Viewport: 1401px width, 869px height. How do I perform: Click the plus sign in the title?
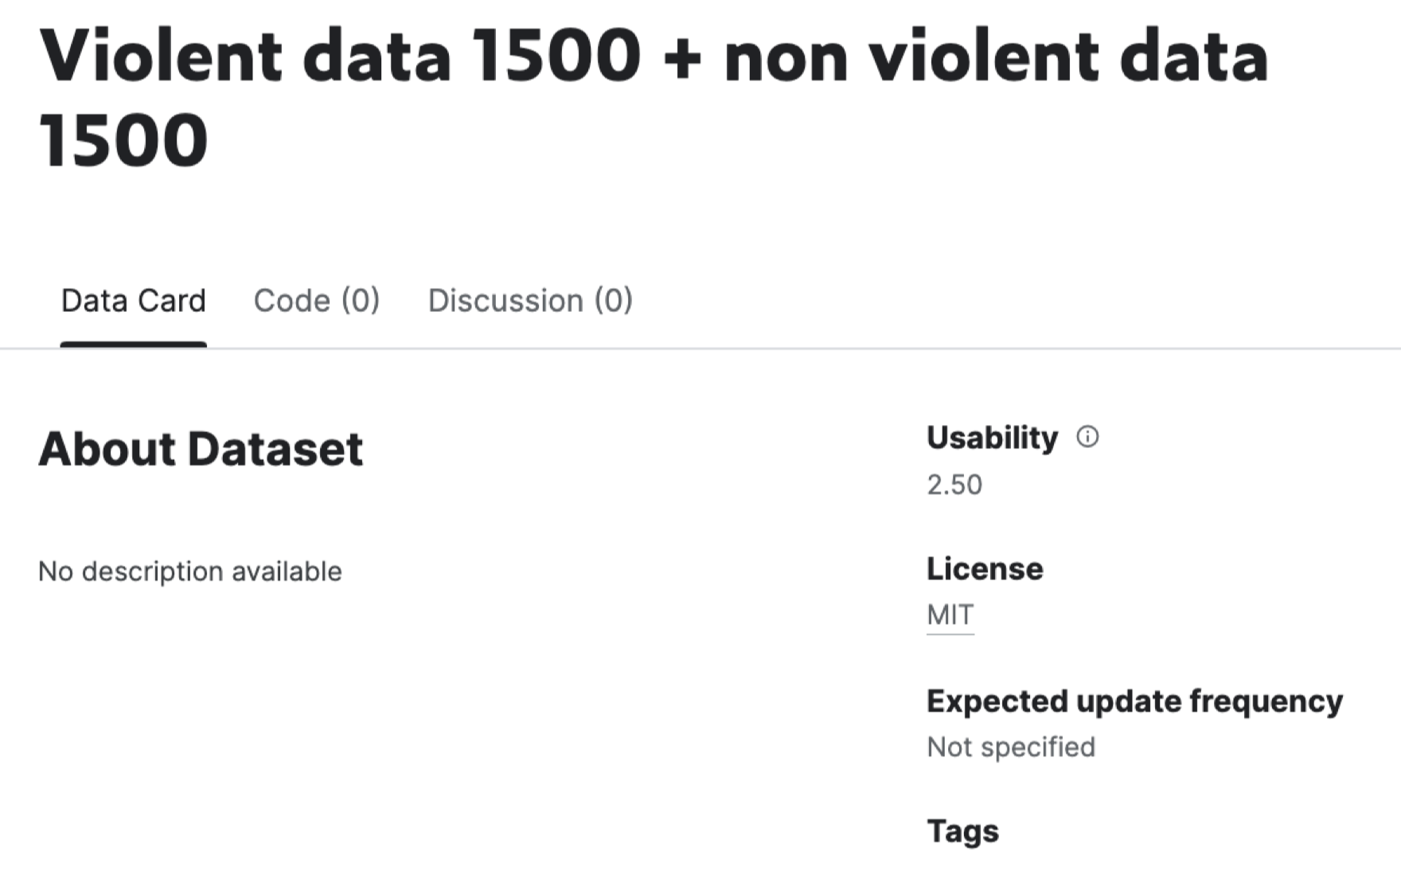(682, 57)
